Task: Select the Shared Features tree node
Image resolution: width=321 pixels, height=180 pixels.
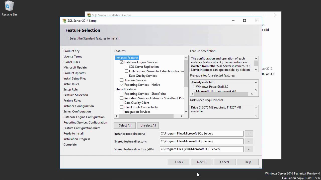Action: (x=126, y=89)
